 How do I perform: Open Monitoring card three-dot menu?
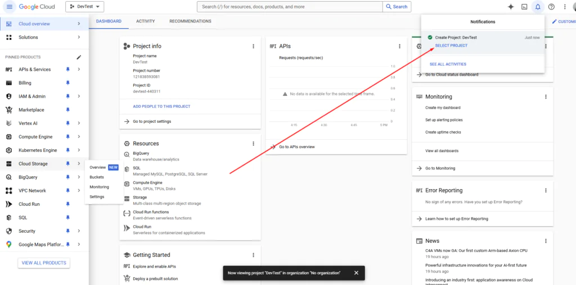point(546,96)
